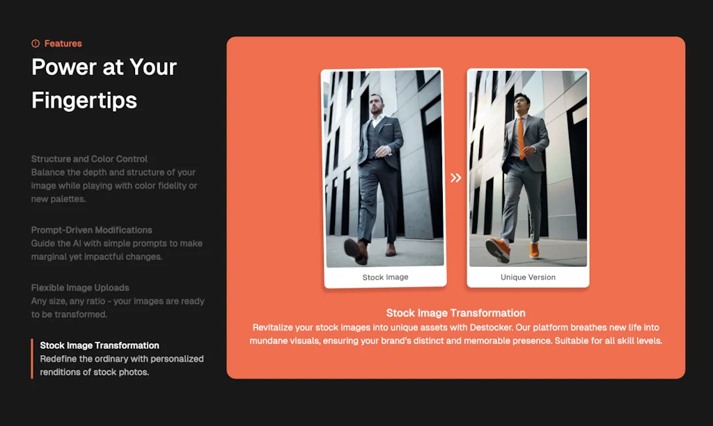Viewport: 713px width, 426px height.
Task: Open the Unique Version preview card
Action: click(x=527, y=175)
